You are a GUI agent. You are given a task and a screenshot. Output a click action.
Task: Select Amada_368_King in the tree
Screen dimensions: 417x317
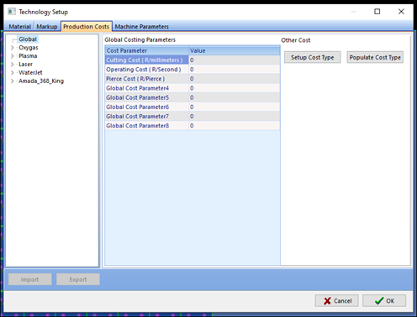point(41,81)
